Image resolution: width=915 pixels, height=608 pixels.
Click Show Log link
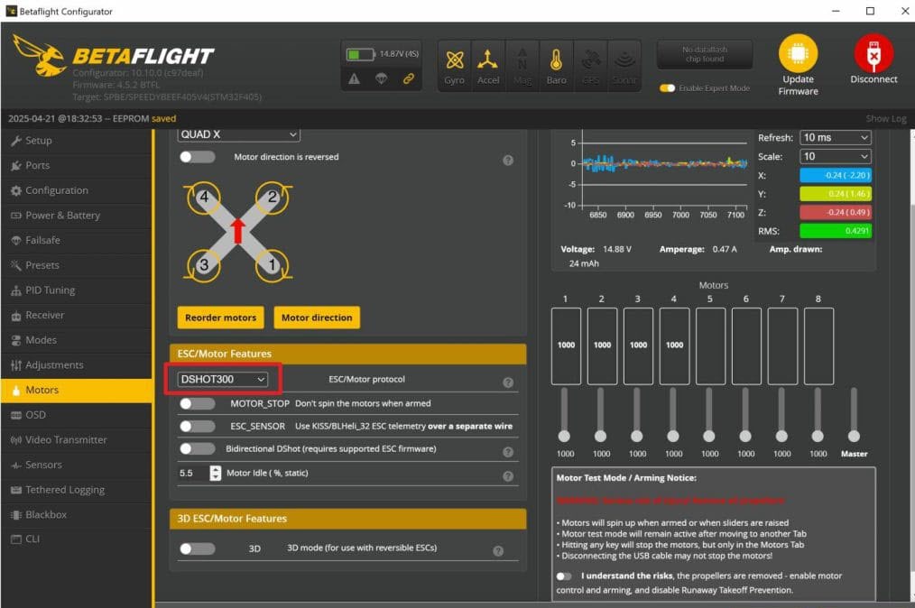coord(886,119)
